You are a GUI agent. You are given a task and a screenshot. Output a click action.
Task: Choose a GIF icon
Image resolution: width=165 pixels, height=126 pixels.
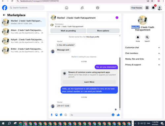66,115
